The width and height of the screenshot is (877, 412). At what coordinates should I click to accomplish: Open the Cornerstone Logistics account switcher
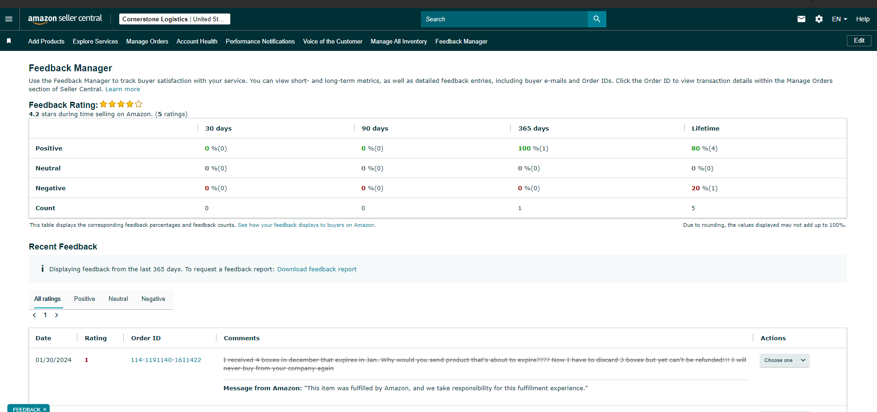[x=175, y=19]
